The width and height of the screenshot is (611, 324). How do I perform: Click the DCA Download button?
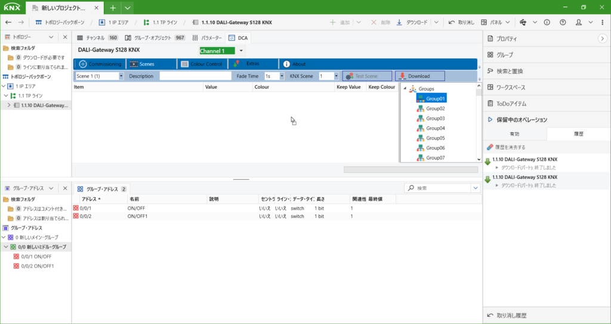[420, 76]
